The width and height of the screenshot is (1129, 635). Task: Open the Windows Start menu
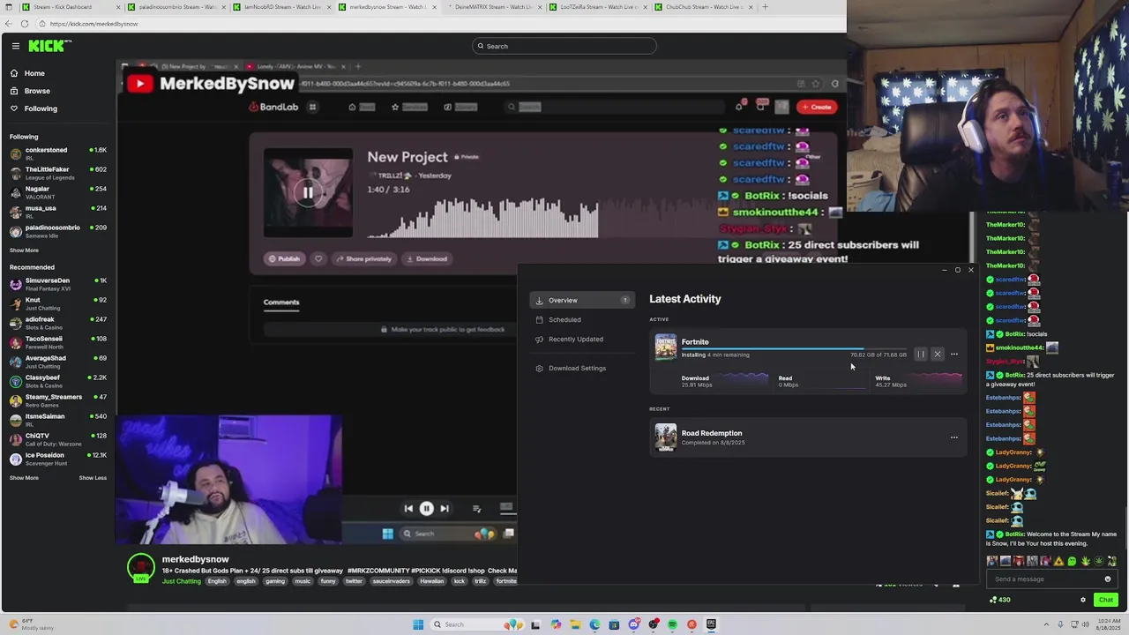point(418,624)
